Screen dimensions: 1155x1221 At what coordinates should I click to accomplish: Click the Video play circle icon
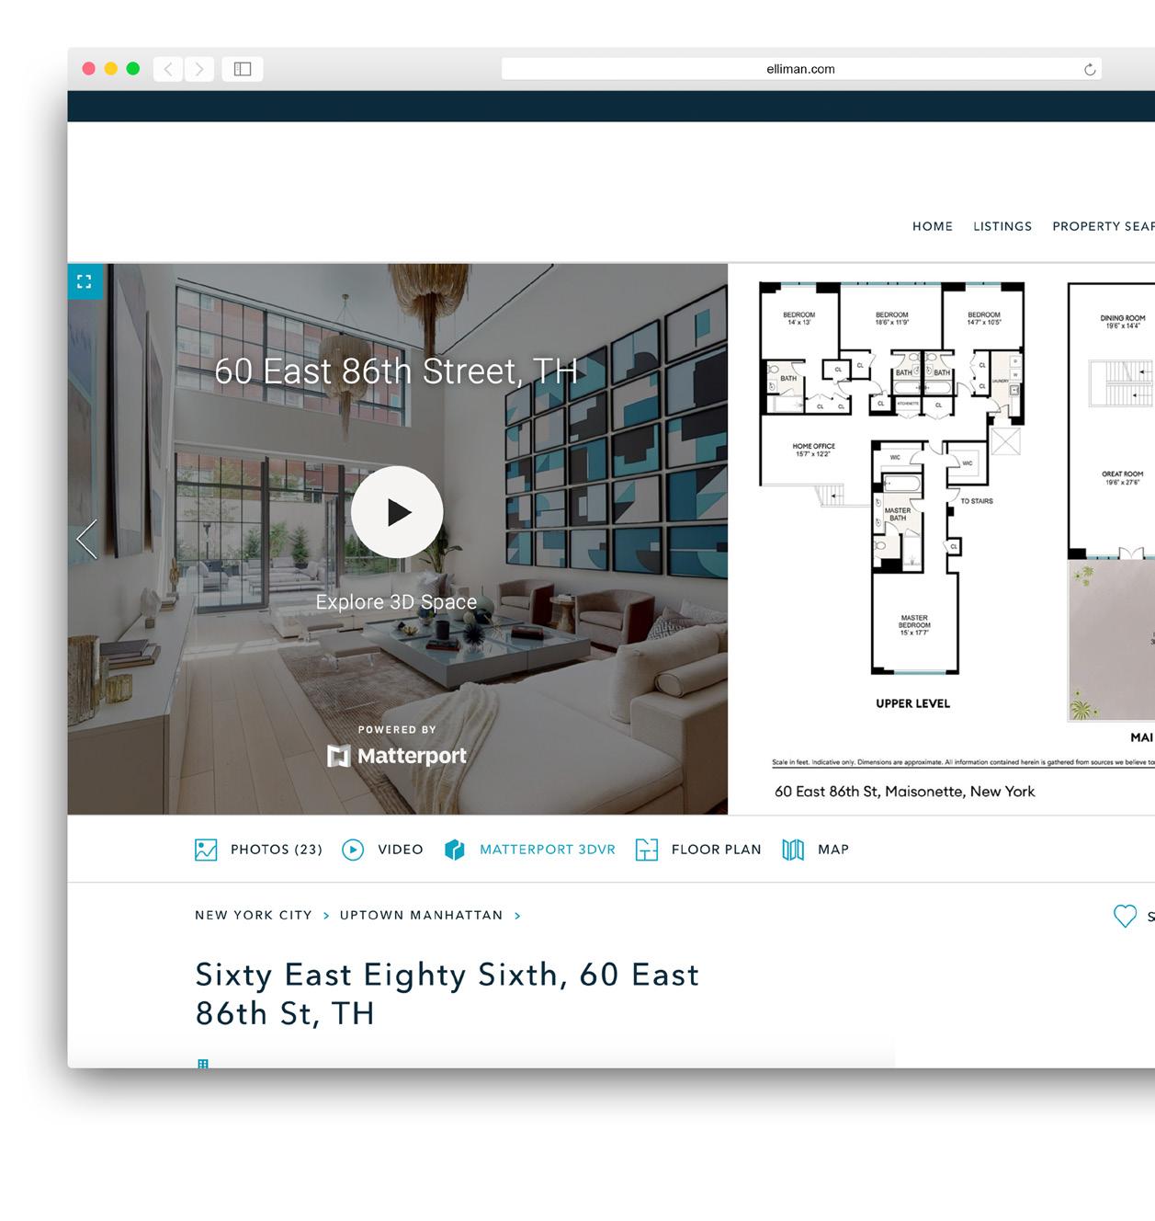(353, 850)
